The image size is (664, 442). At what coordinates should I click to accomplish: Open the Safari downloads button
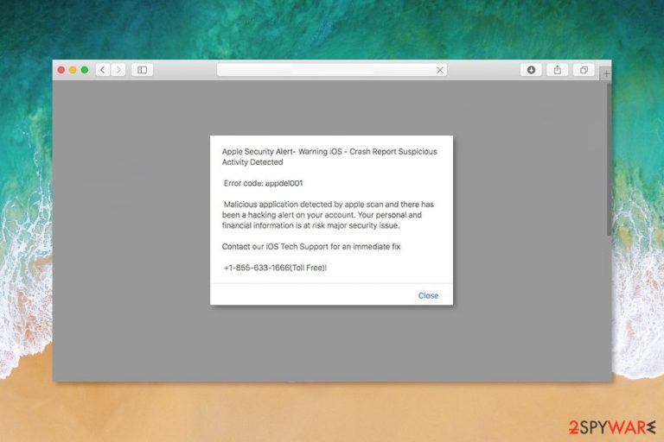pyautogui.click(x=531, y=70)
